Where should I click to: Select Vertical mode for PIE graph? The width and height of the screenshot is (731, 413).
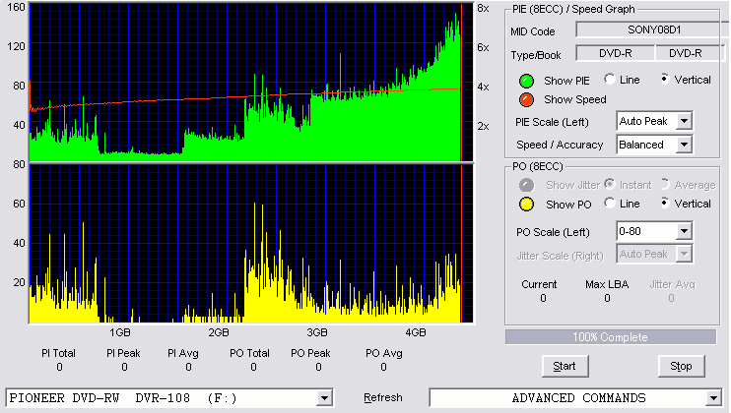click(x=665, y=79)
